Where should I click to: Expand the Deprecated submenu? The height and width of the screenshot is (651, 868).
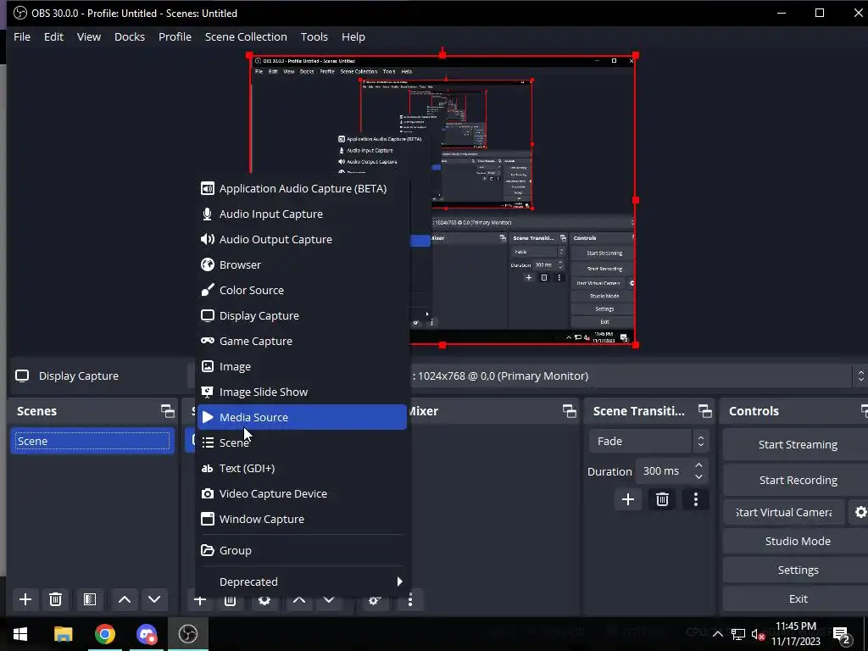pyautogui.click(x=303, y=581)
